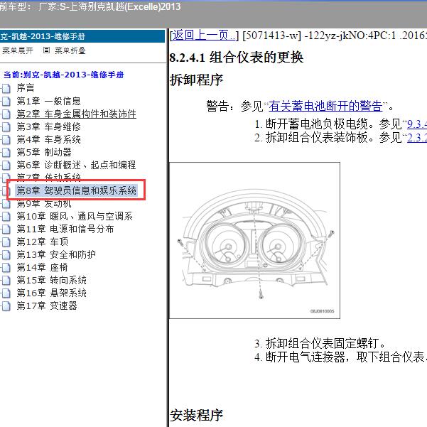Select 第4章 车身系统
The width and height of the screenshot is (427, 427).
click(49, 139)
